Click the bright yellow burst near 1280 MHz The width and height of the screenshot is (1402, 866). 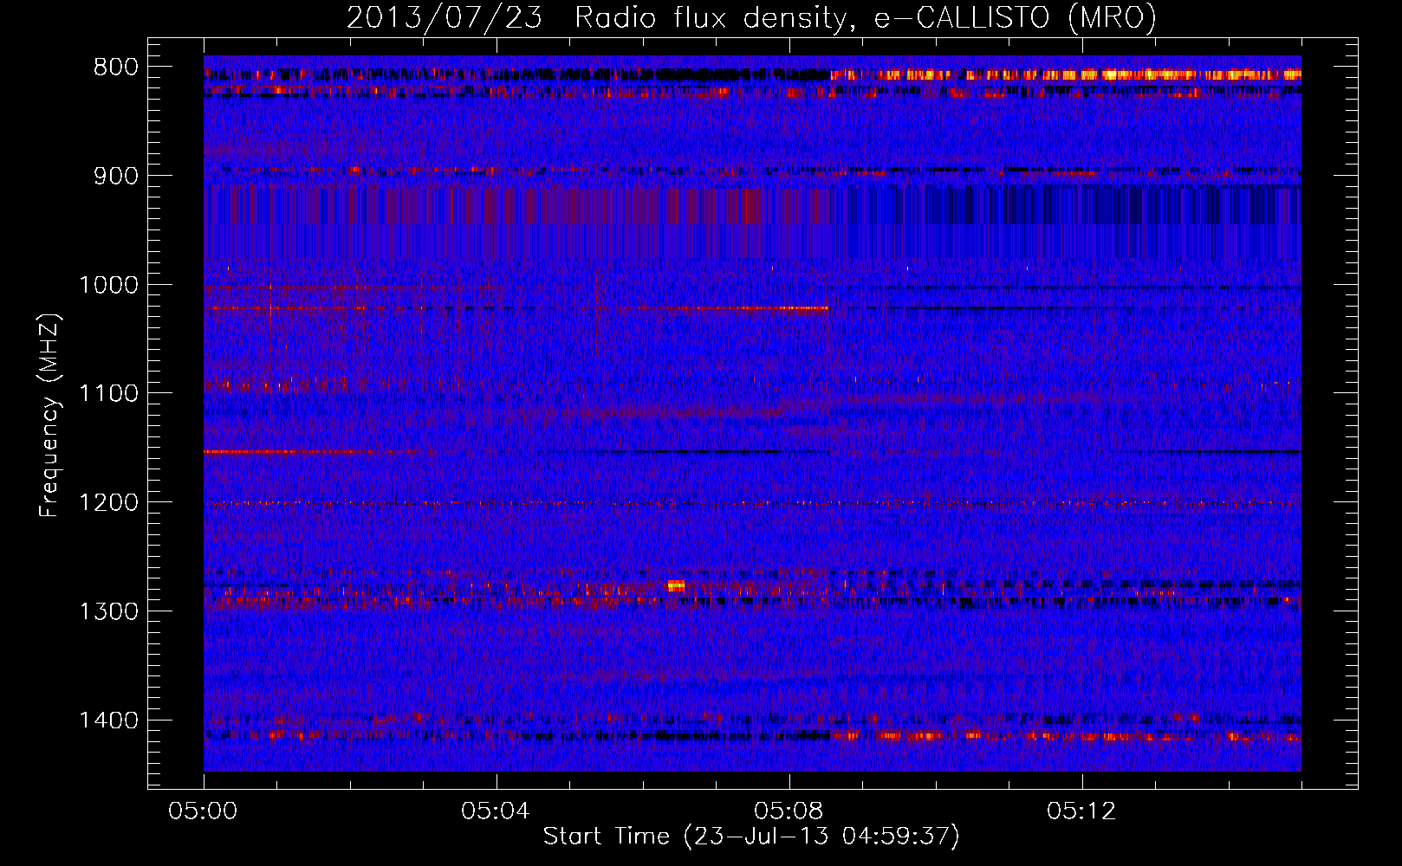click(x=676, y=586)
